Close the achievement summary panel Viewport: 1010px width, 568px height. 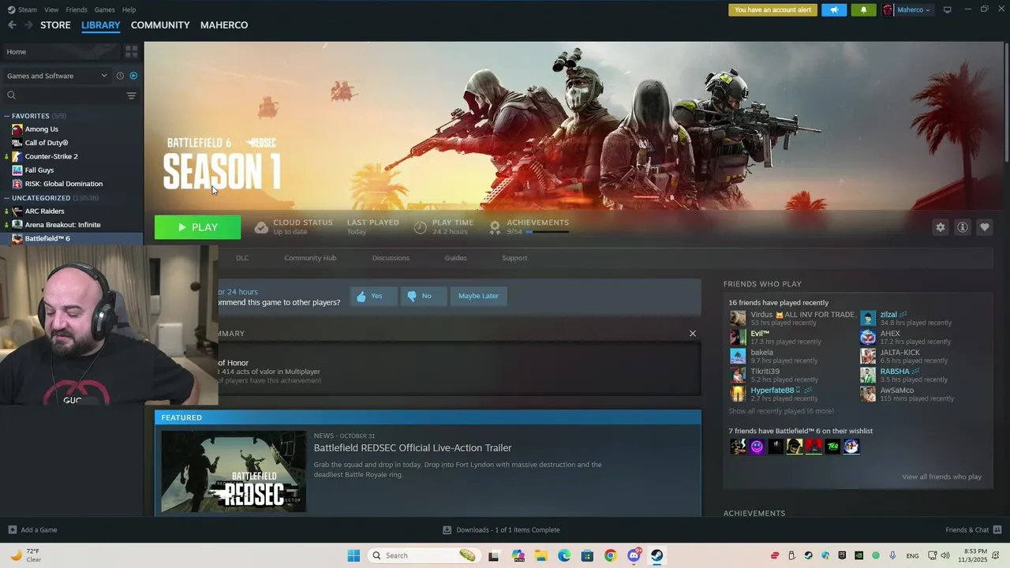[x=693, y=334]
